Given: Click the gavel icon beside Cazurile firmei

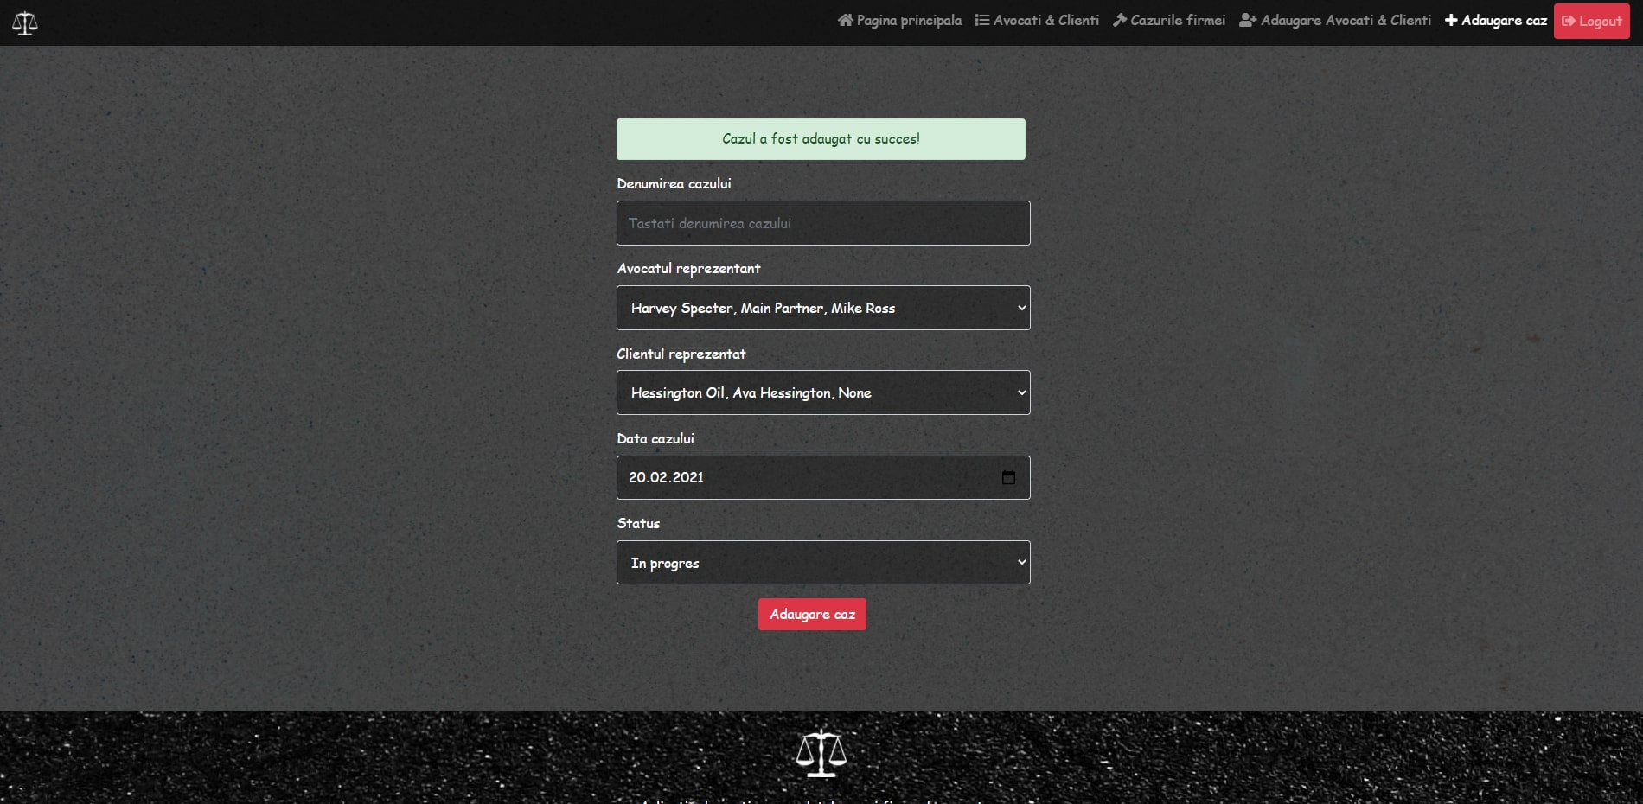Looking at the screenshot, I should (1120, 20).
